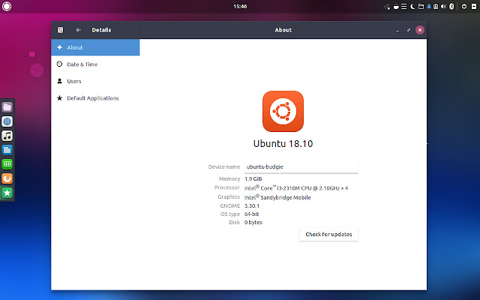Click the Ubuntu logo image
Screen dimensions: 480x300
coord(283,111)
